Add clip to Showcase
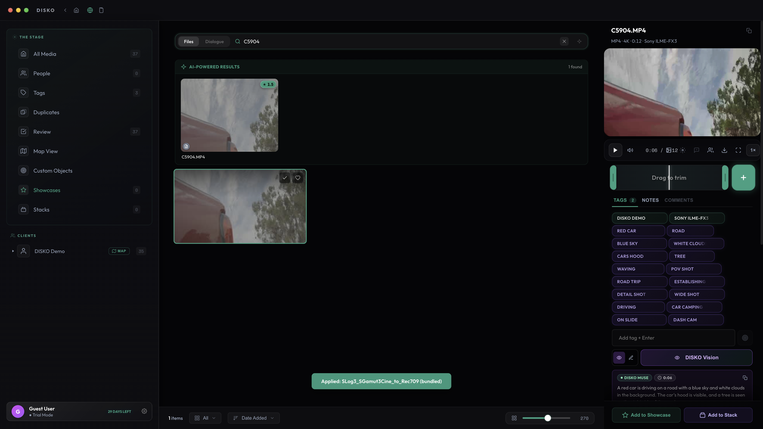The image size is (763, 429). 646,415
